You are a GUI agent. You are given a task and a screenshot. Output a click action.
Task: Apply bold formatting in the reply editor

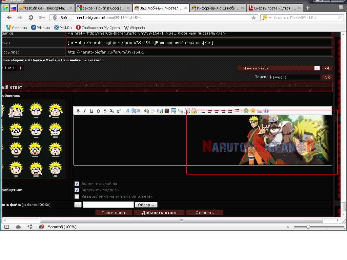(78, 111)
